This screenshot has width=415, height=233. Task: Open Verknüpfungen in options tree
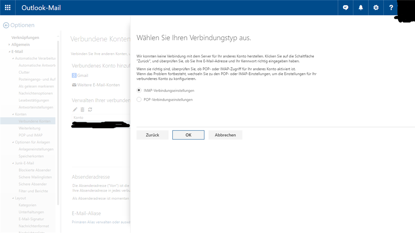(x=25, y=38)
